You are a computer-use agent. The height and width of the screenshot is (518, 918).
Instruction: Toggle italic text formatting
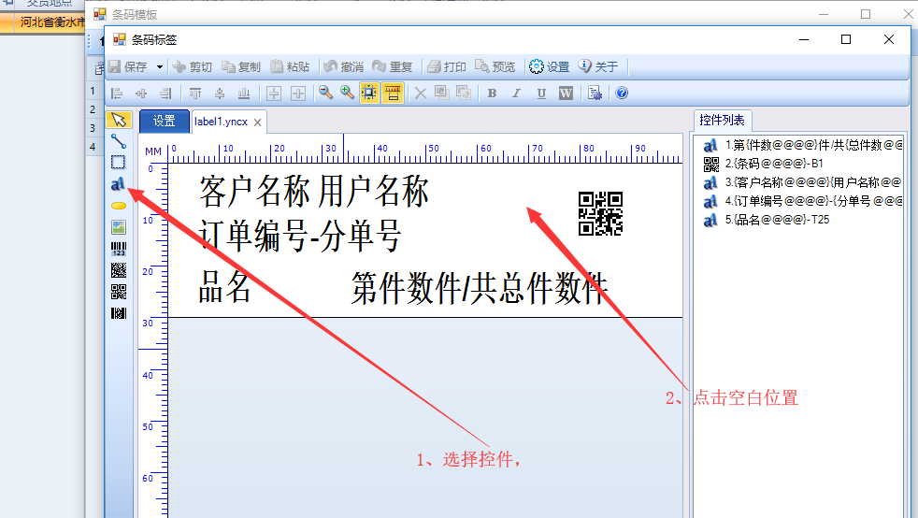click(516, 93)
